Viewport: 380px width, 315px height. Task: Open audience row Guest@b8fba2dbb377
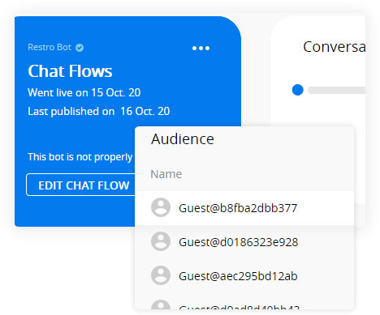pyautogui.click(x=244, y=208)
